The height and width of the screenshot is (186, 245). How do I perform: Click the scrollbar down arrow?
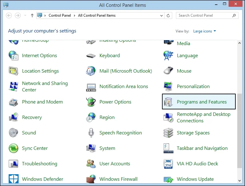click(x=239, y=181)
